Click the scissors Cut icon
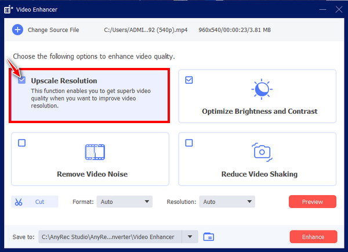Image resolution: width=348 pixels, height=252 pixels. [x=19, y=202]
